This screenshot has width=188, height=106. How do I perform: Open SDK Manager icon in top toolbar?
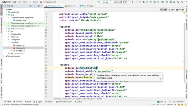point(178,2)
